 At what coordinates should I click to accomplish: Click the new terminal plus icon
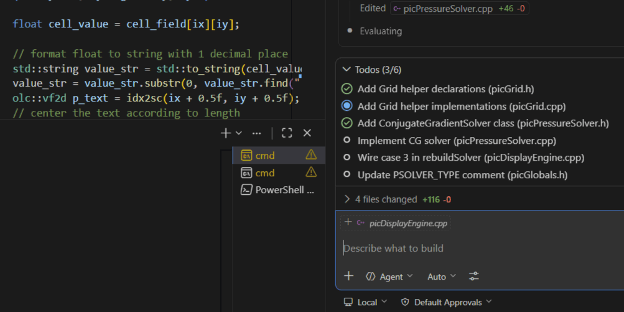[x=226, y=133]
